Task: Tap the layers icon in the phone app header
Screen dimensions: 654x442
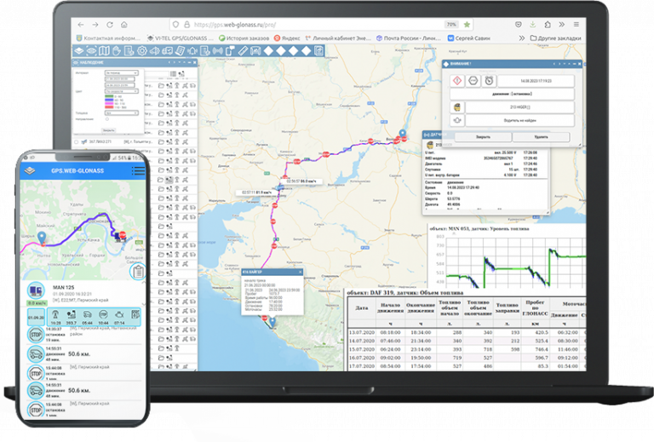Action: 30,170
